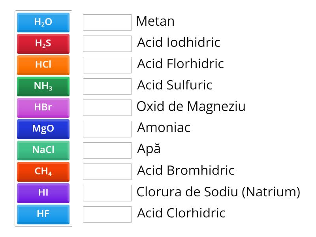Click the empty box beside Apă
This screenshot has width=316, height=237.
pos(107,150)
